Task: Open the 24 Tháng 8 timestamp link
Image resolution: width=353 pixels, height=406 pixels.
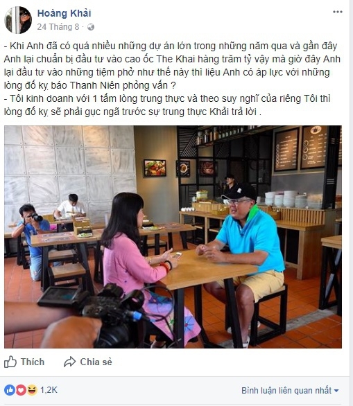Action: click(58, 27)
